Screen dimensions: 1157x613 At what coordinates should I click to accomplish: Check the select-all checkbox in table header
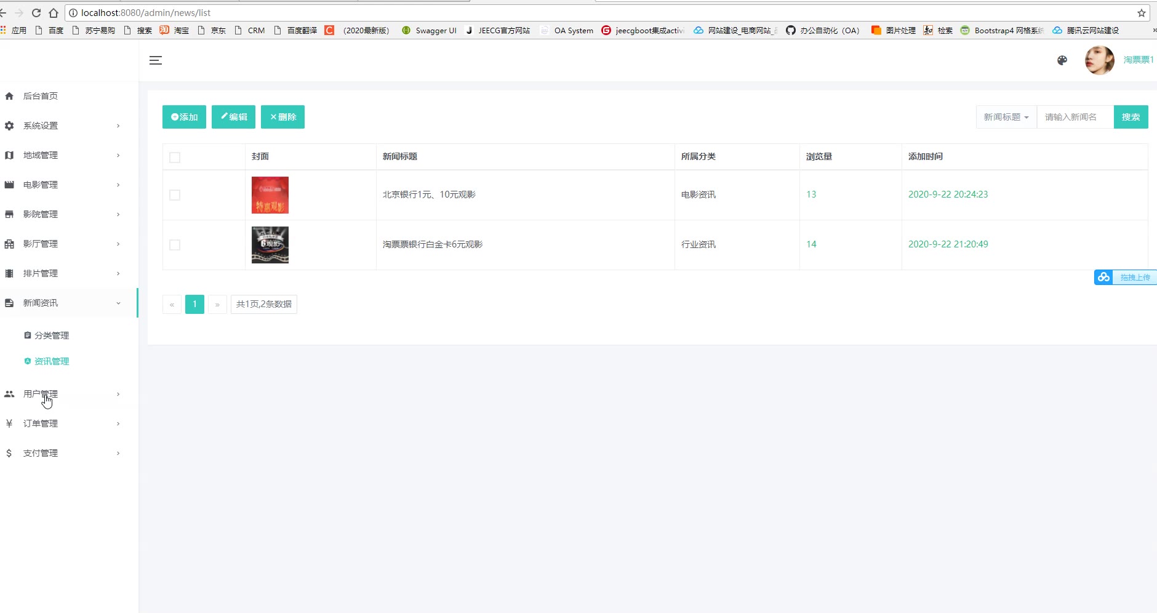(175, 158)
